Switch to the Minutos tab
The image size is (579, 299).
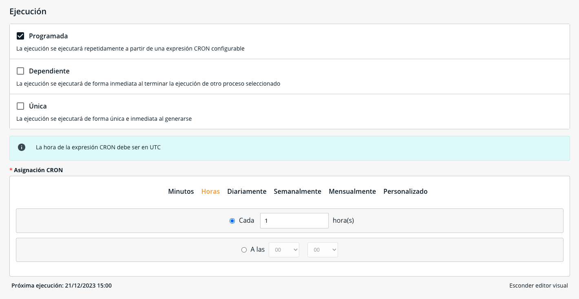pyautogui.click(x=181, y=191)
